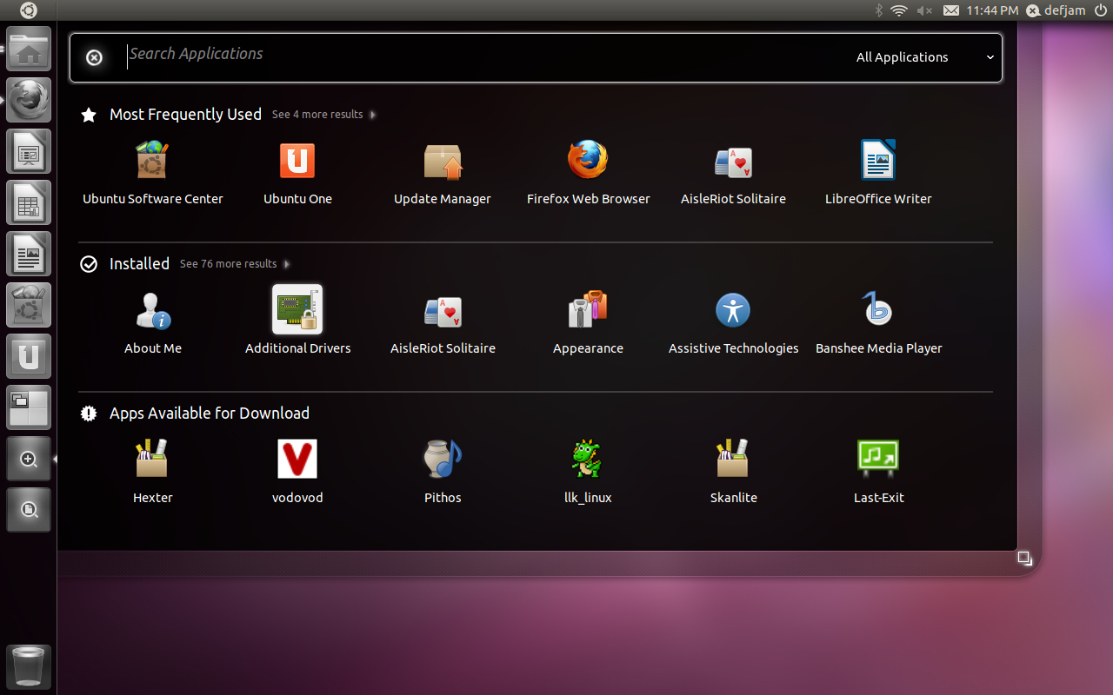This screenshot has width=1113, height=695.
Task: Launch Assistive Technologies
Action: point(733,323)
